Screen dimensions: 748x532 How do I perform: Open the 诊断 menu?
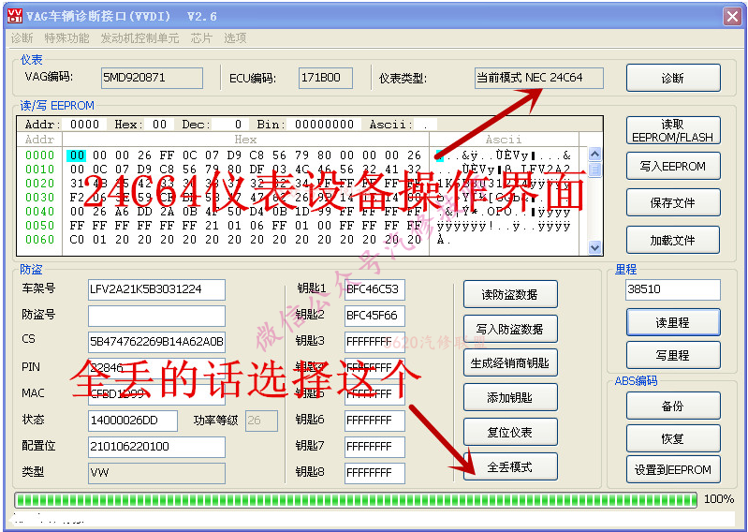tap(22, 38)
